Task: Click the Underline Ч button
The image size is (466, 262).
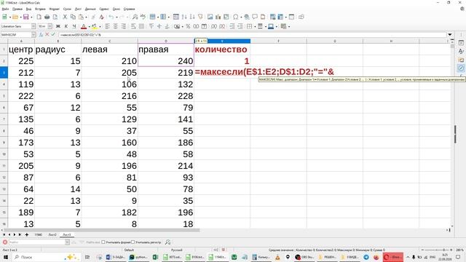Action: [x=74, y=26]
